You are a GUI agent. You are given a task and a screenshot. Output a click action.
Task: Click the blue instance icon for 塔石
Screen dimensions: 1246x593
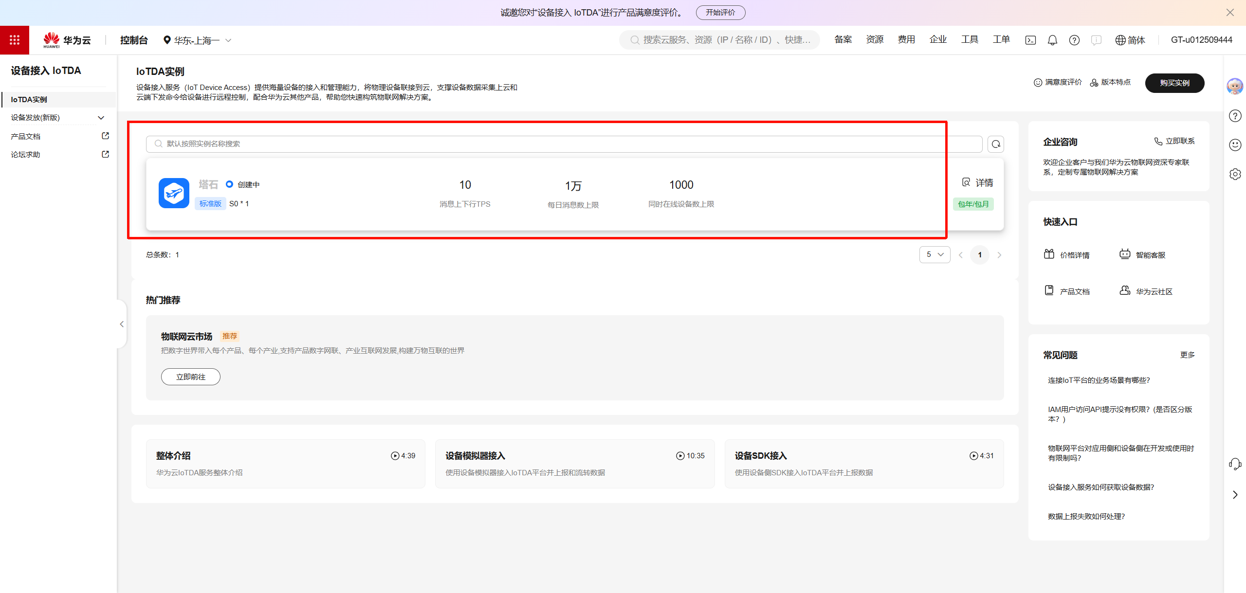pos(174,193)
